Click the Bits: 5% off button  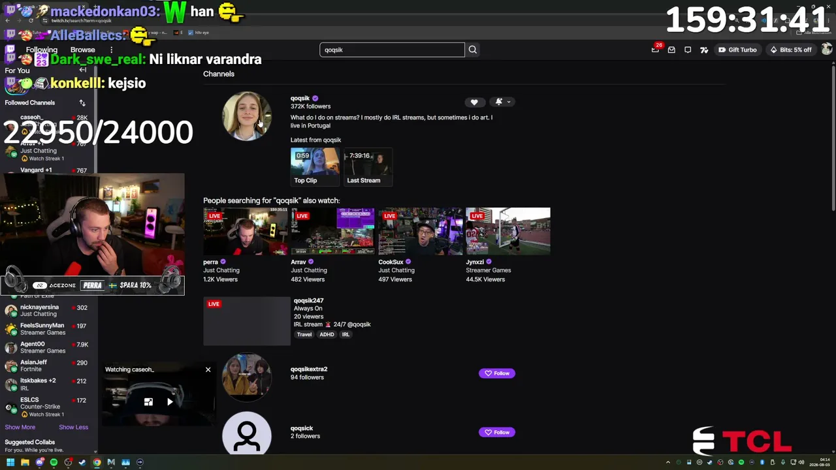[790, 50]
